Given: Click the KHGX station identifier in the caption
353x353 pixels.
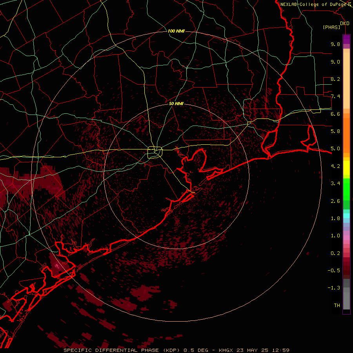Looking at the screenshot, I should tap(226, 350).
